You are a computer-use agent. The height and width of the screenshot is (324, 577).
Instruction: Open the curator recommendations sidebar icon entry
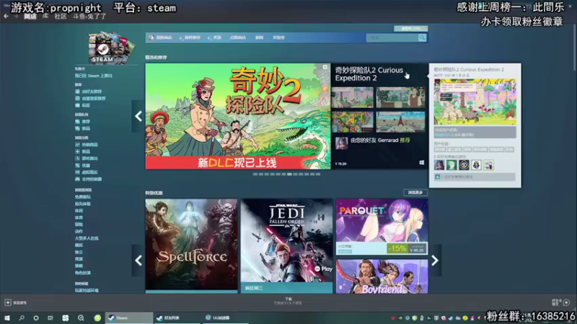90,99
